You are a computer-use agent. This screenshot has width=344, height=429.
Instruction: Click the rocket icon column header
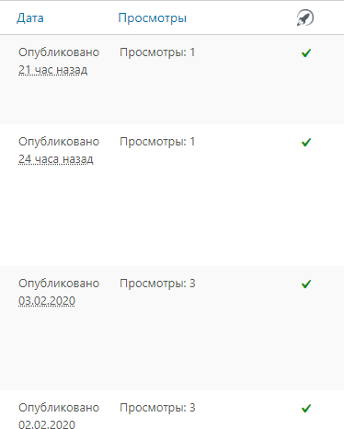pyautogui.click(x=305, y=17)
